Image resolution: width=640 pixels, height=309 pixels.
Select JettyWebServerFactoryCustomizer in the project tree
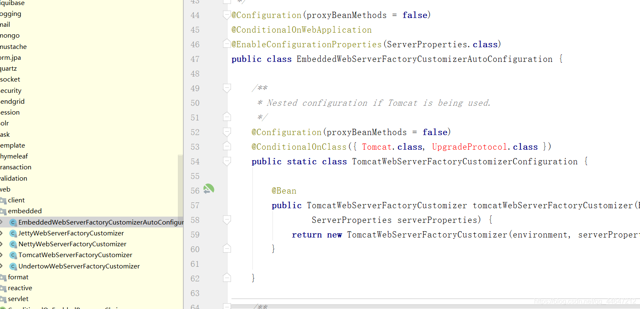71,233
